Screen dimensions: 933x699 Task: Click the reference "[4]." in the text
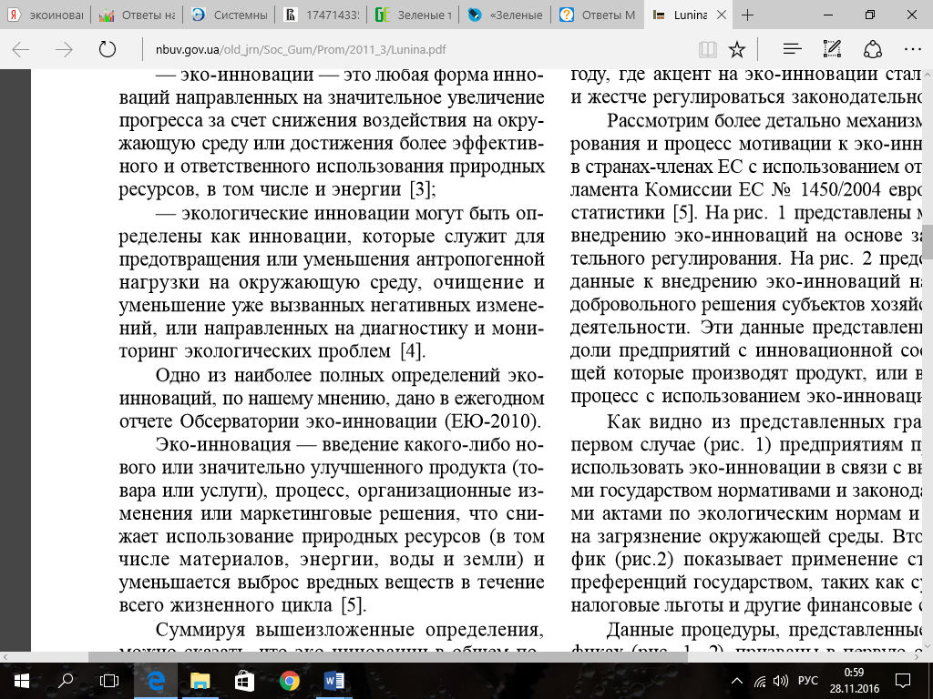click(413, 350)
